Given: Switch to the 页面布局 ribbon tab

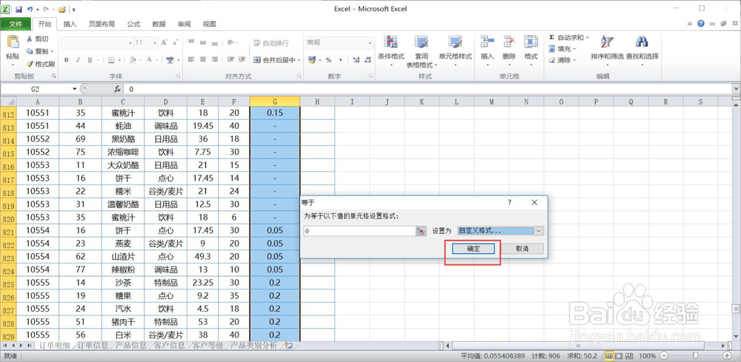Looking at the screenshot, I should click(102, 24).
